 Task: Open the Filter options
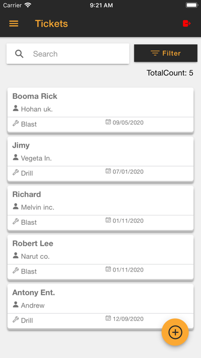click(166, 53)
